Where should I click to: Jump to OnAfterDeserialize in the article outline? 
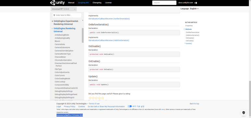(193, 32)
